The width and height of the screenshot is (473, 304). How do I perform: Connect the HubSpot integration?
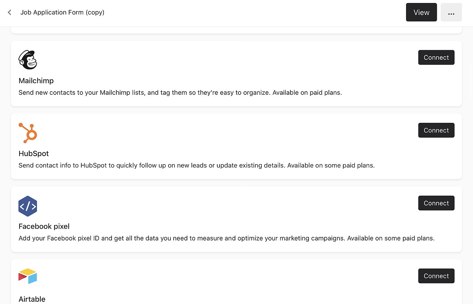[436, 130]
